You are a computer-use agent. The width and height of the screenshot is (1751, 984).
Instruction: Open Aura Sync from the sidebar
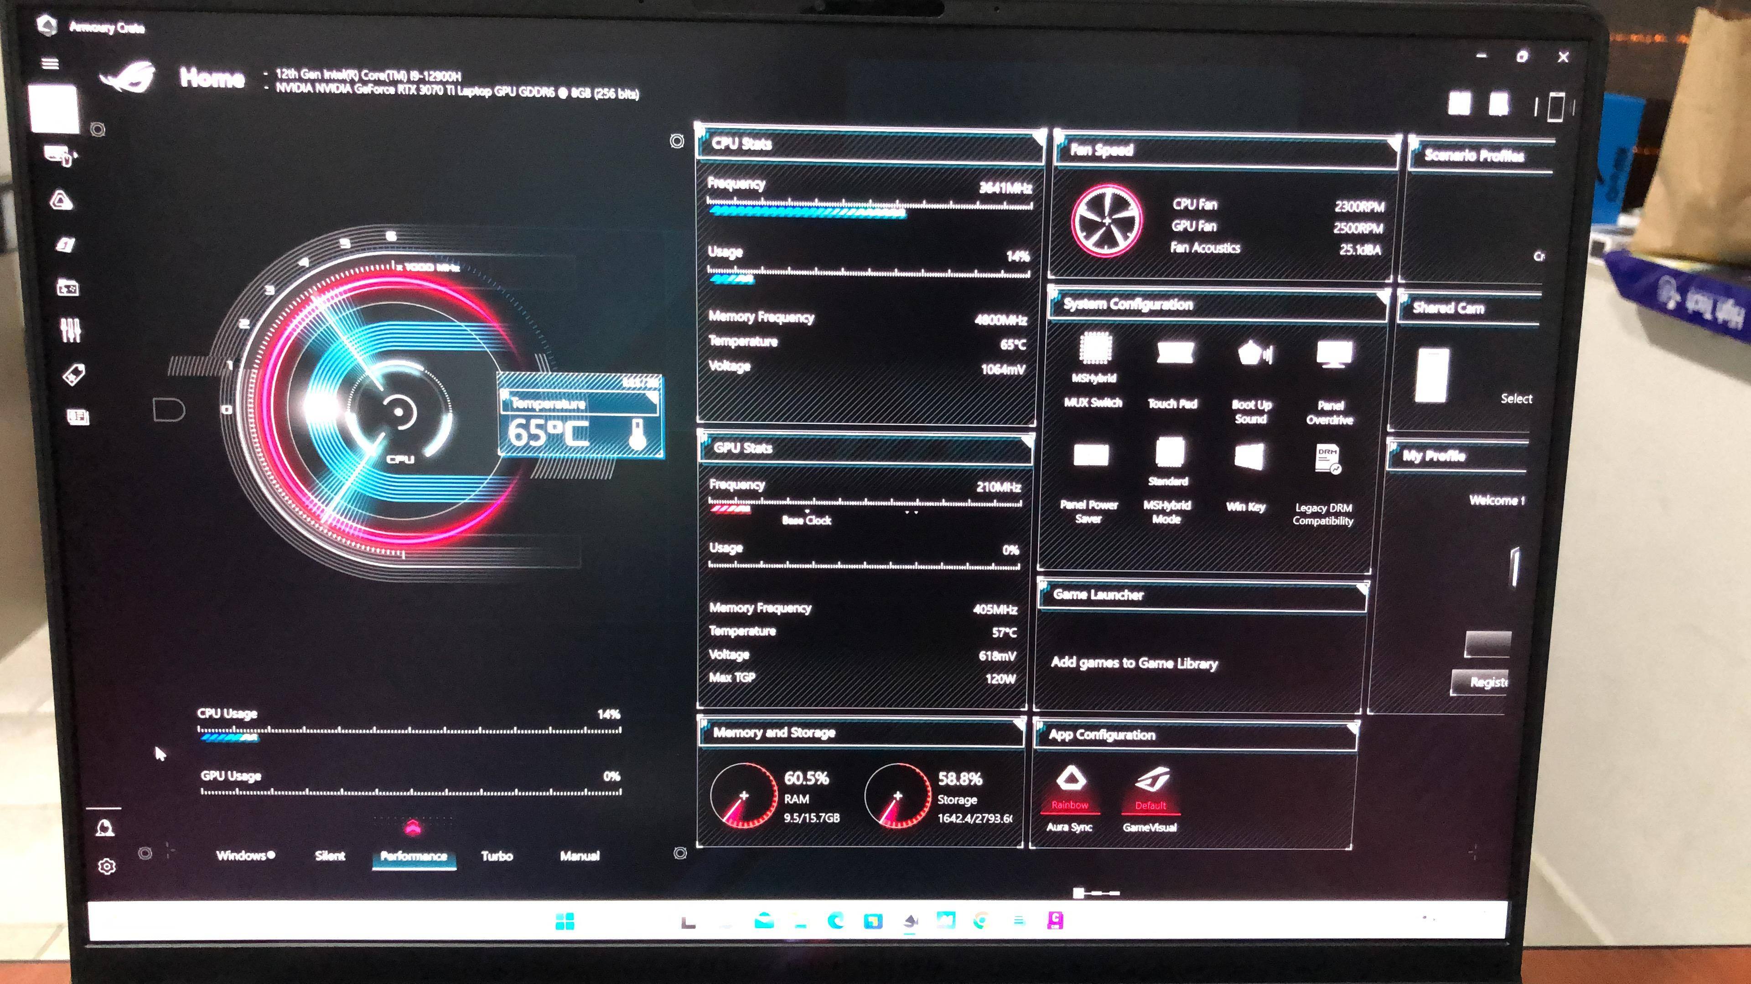(x=62, y=200)
